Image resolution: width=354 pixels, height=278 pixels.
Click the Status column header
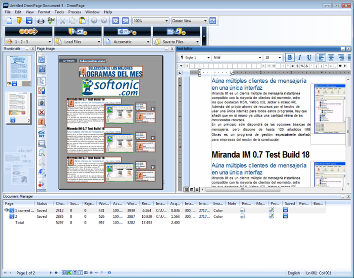[44, 204]
